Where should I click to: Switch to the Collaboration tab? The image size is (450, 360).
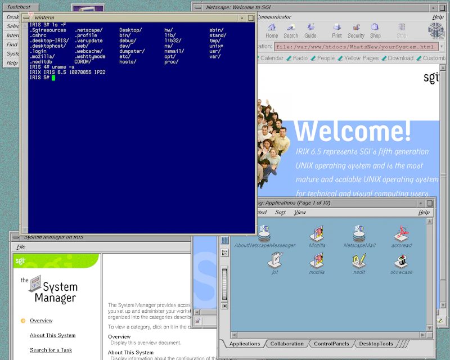tap(287, 344)
